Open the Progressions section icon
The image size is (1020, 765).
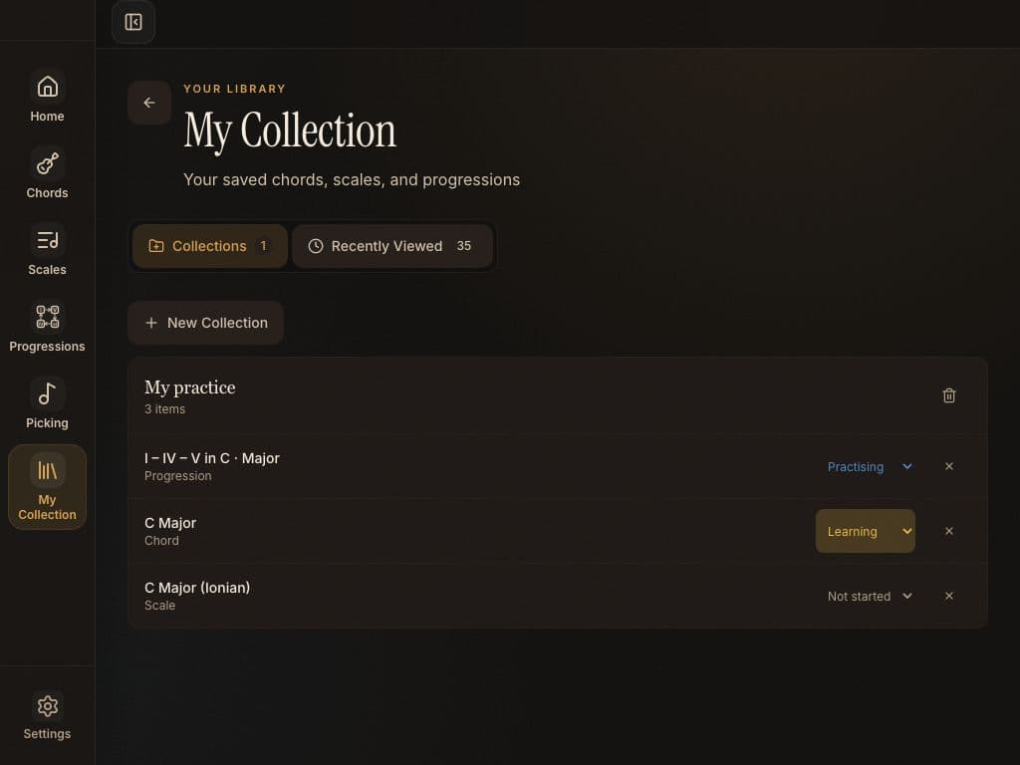pyautogui.click(x=47, y=317)
